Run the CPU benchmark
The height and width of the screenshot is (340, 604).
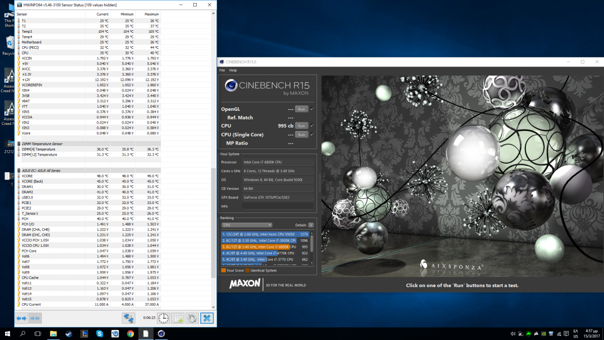coord(301,126)
